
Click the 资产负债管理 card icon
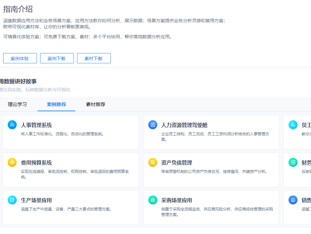[153, 162]
